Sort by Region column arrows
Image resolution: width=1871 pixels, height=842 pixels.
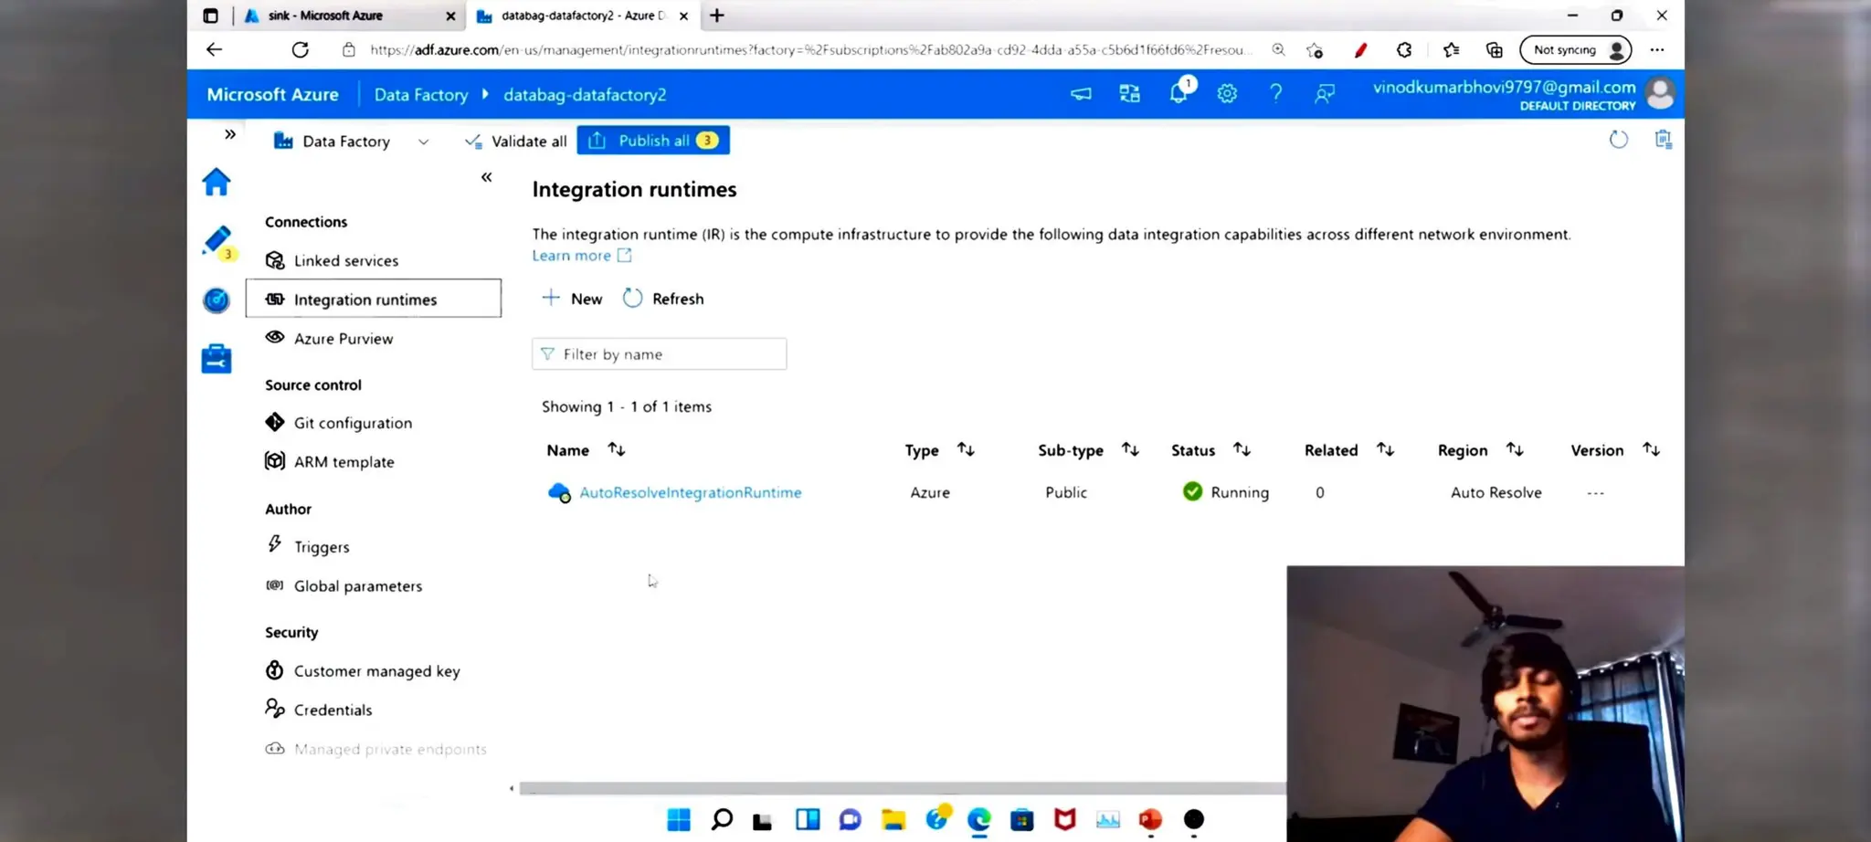1515,449
